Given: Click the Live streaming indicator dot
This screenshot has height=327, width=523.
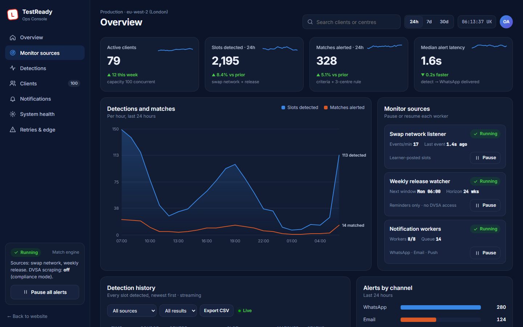Looking at the screenshot, I should pos(239,311).
